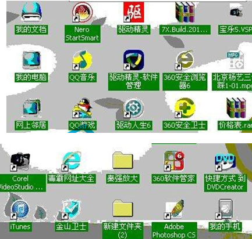Launch the QQ音乐 shortcut icon

82,60
